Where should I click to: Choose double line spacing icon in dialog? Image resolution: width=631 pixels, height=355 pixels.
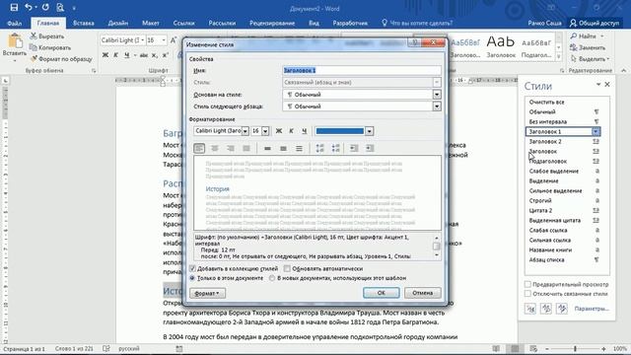(299, 149)
